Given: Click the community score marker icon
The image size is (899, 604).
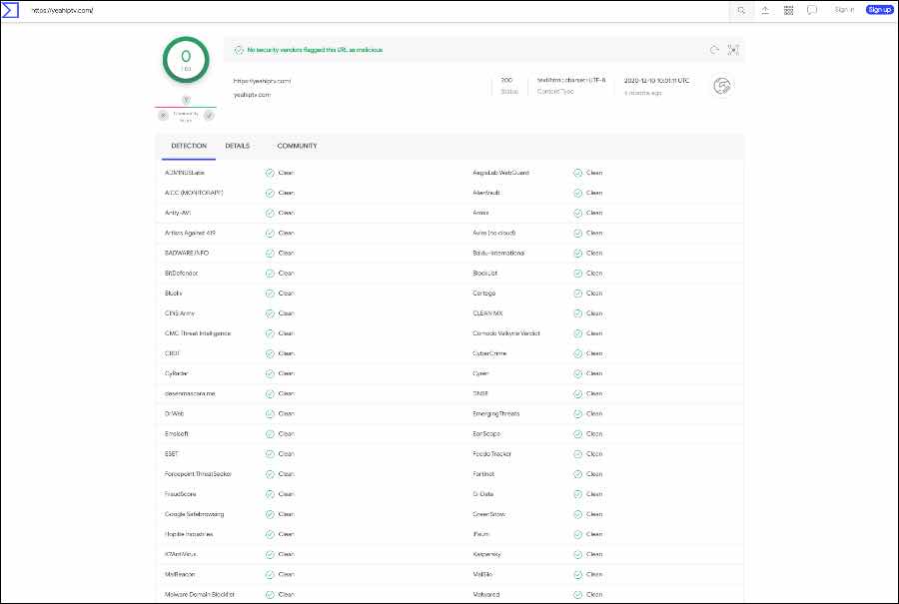Looking at the screenshot, I should 186,100.
